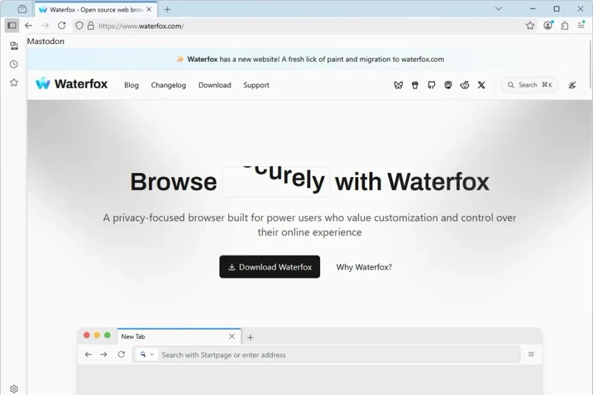Click the new website announcement banner

pyautogui.click(x=310, y=59)
